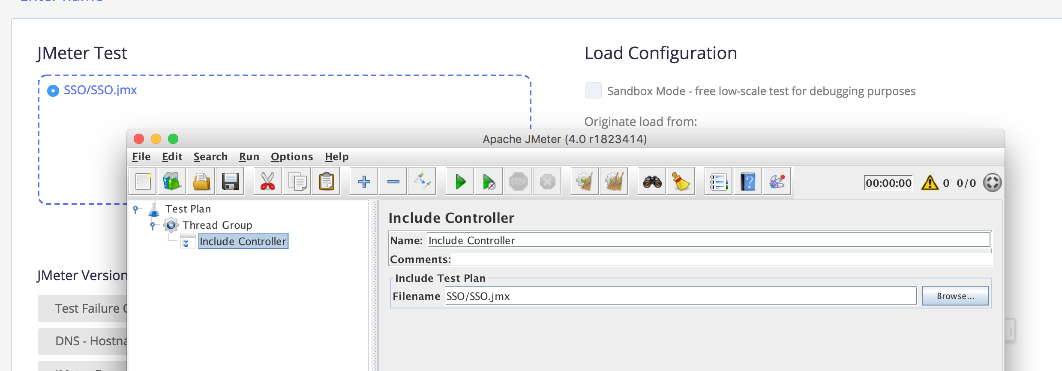Click the Shutdown test icon
This screenshot has height=371, width=1062.
pos(547,182)
